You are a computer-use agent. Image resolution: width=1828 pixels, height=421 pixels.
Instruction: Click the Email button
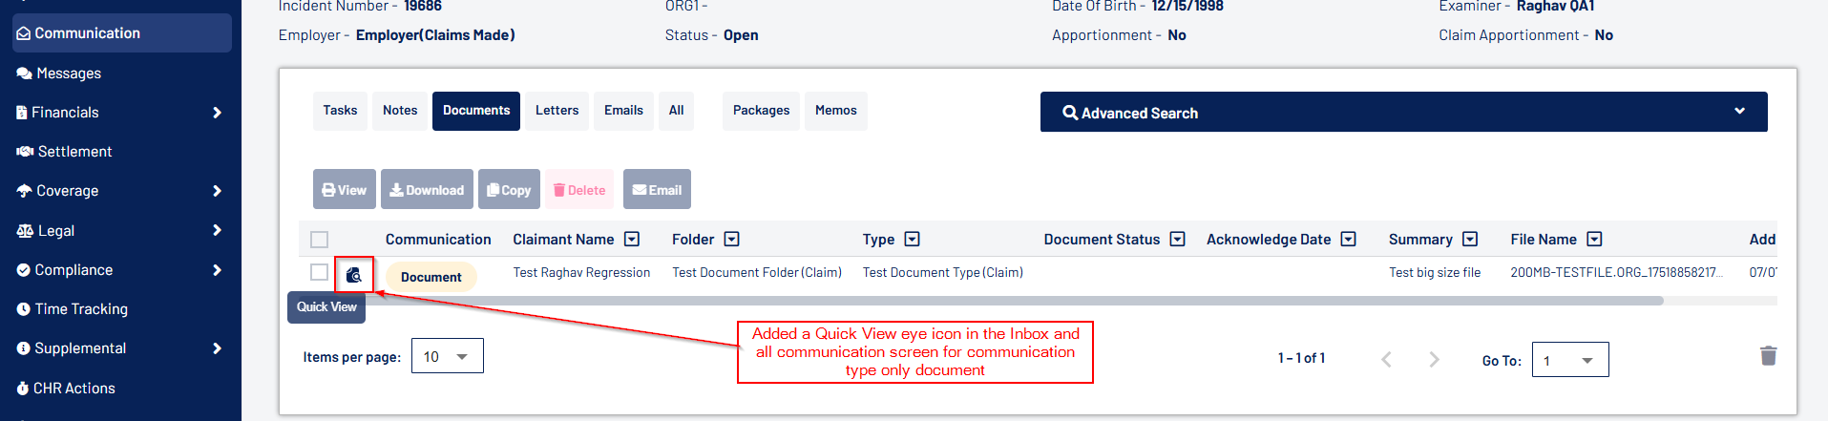tap(657, 190)
